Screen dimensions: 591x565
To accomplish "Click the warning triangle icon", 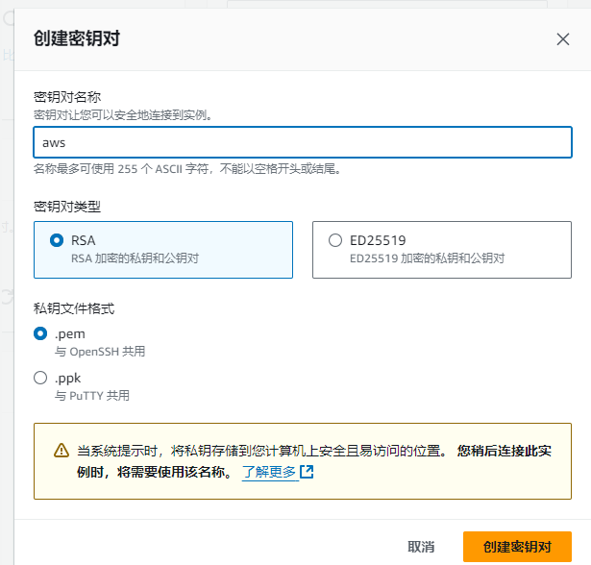I will pos(62,451).
